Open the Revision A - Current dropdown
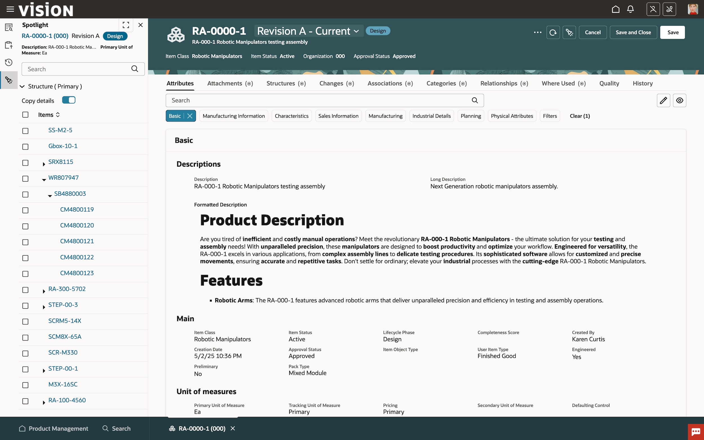Viewport: 704px width, 440px height. click(308, 31)
